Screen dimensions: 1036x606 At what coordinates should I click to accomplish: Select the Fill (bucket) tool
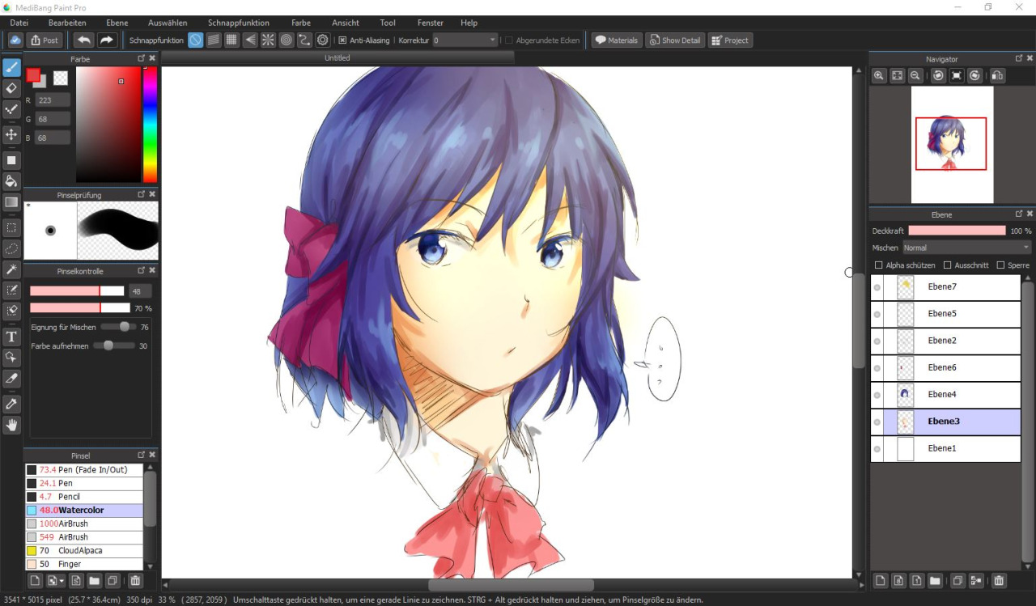coord(11,181)
